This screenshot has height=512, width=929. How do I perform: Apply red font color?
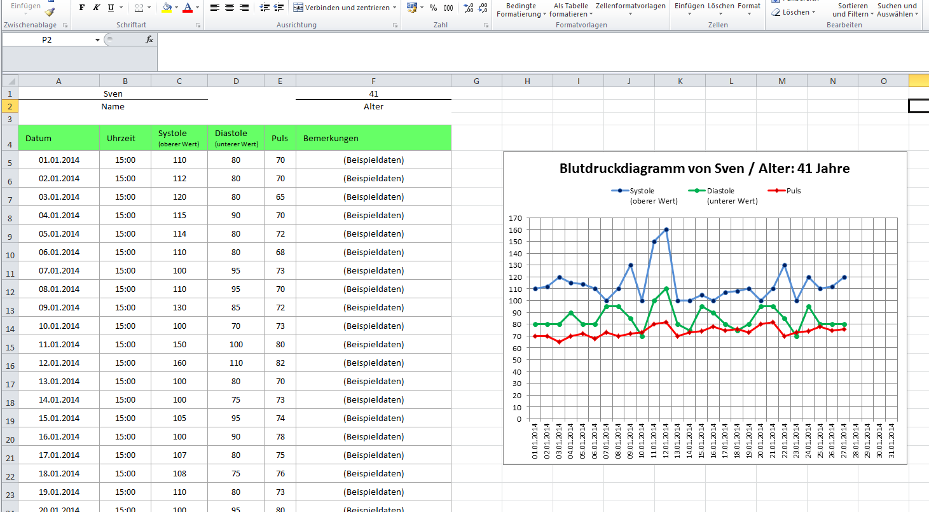pyautogui.click(x=188, y=8)
